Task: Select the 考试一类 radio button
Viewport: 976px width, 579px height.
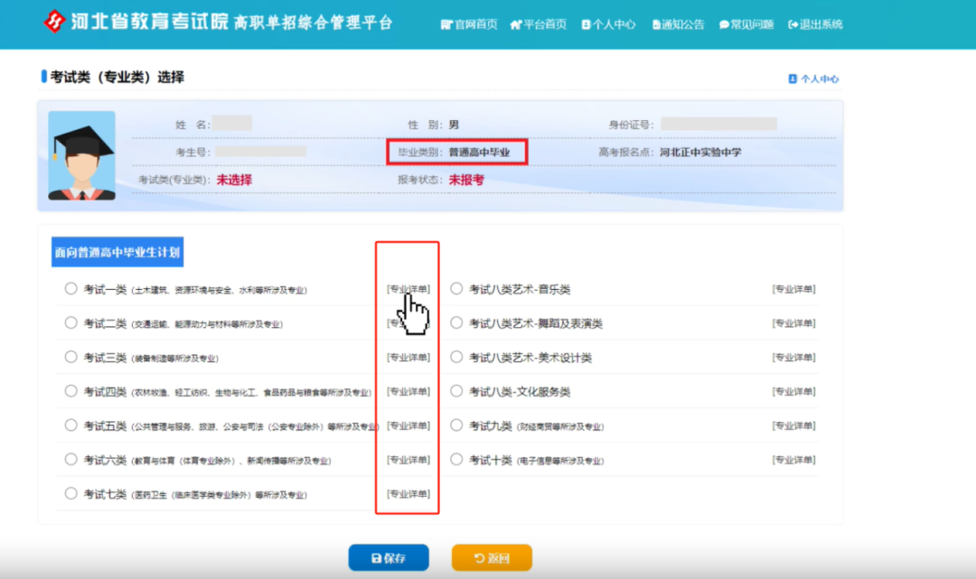Action: 70,288
